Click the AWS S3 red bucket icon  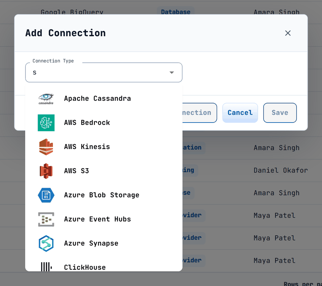(46, 171)
